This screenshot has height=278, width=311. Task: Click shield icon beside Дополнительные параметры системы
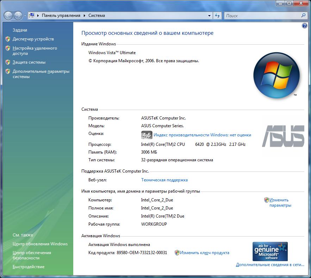[x=8, y=71]
